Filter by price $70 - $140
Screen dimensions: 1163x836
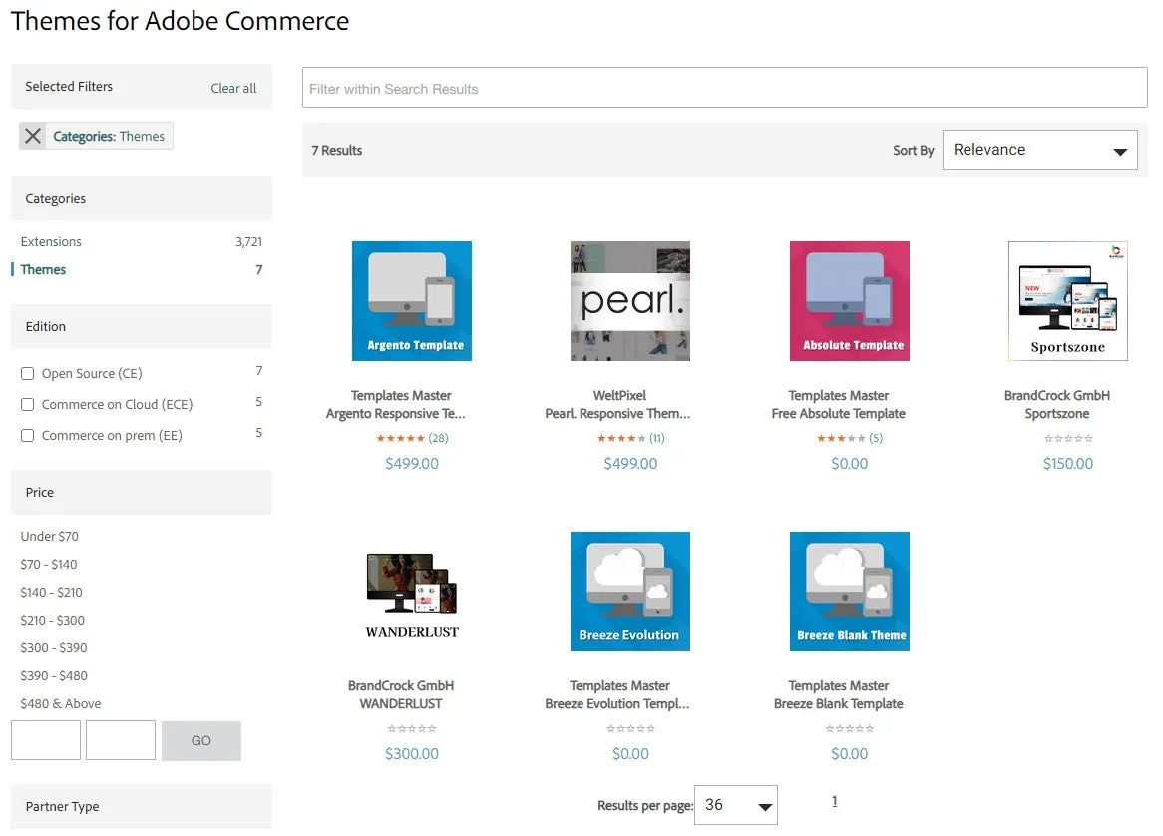pos(49,565)
